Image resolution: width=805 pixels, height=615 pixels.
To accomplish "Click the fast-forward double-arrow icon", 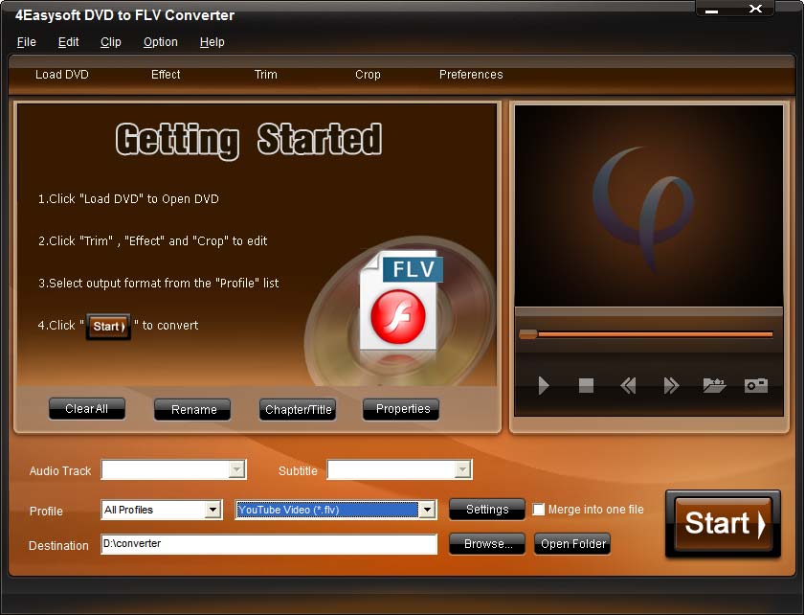I will pos(670,385).
